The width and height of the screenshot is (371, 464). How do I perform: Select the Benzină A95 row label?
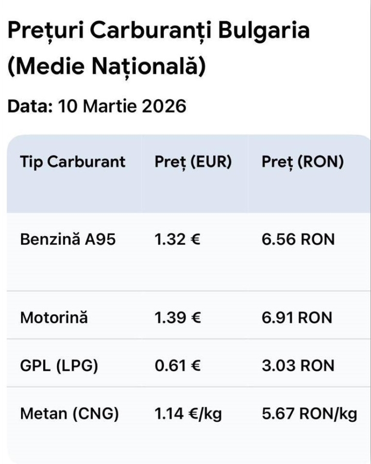[68, 239]
